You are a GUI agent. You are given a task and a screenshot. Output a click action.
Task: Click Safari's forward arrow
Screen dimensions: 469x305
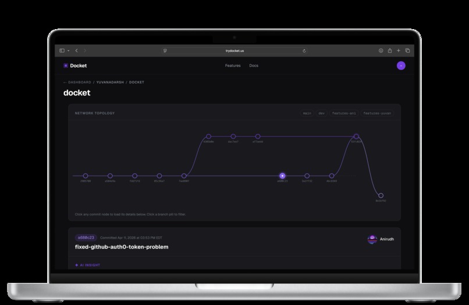coord(85,51)
